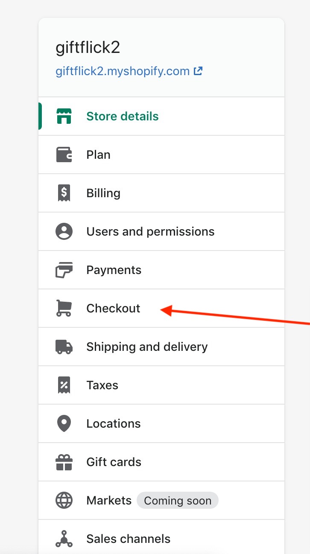Click the Billing receipt icon
The image size is (310, 554).
point(64,193)
